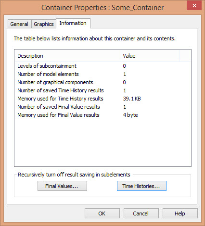Image resolution: width=205 pixels, height=226 pixels.
Task: Confirm with the OK button
Action: click(x=102, y=213)
